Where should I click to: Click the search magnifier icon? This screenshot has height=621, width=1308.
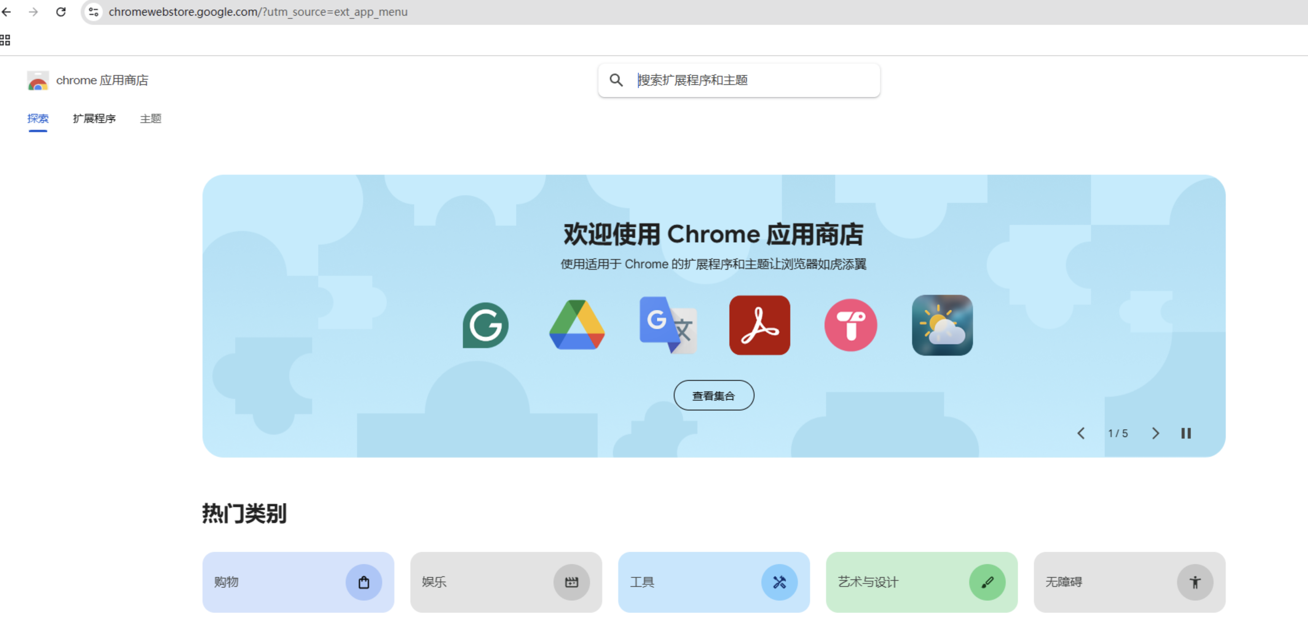616,80
